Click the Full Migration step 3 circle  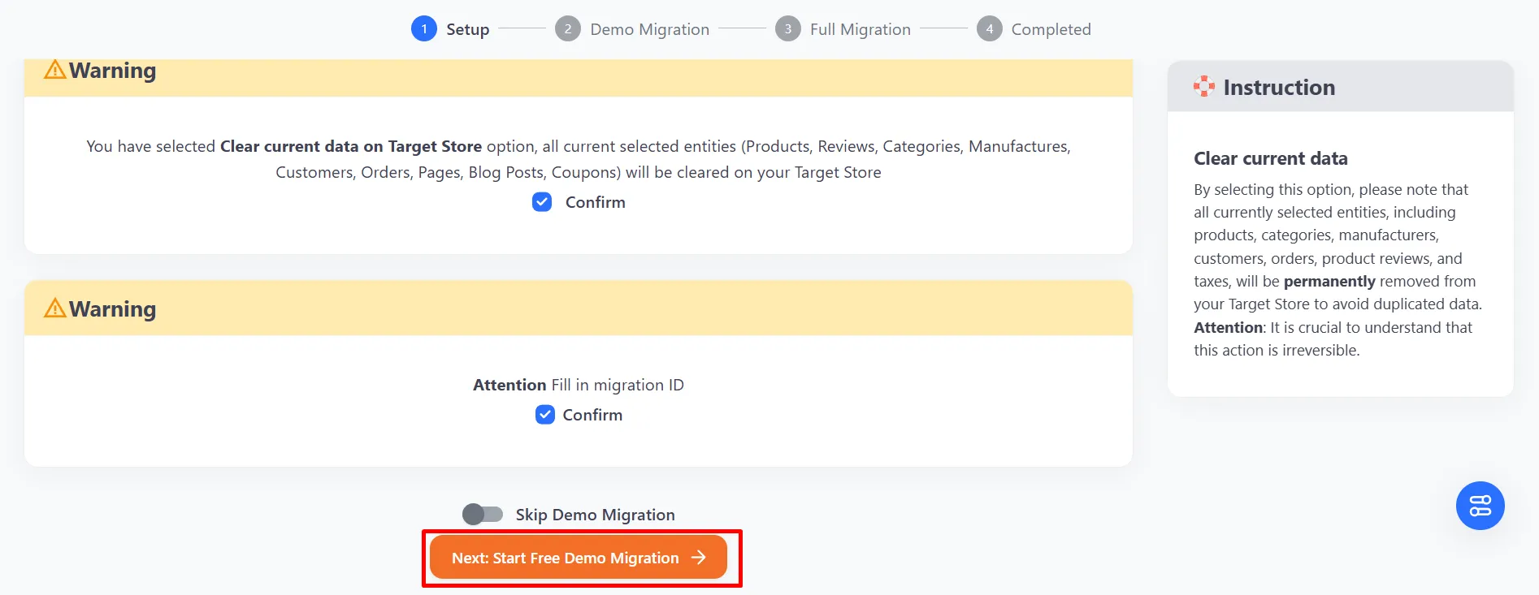tap(787, 29)
